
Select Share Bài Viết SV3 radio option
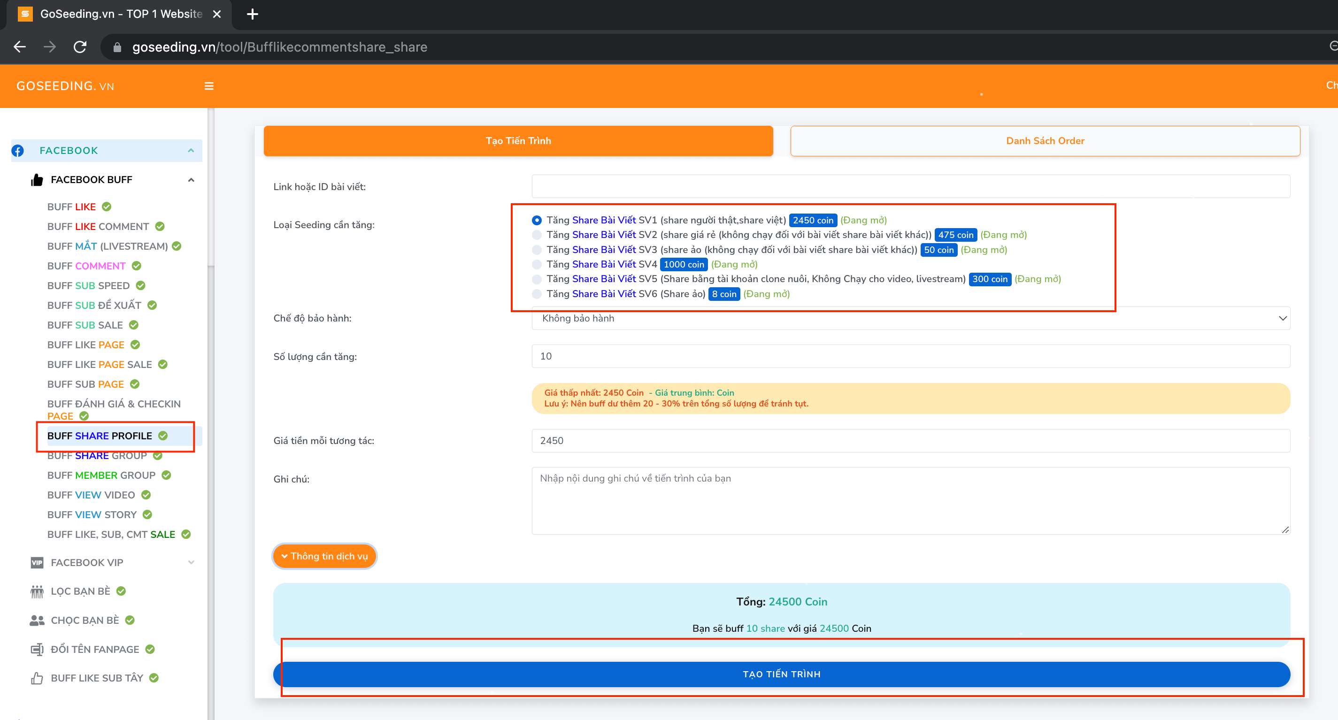537,250
